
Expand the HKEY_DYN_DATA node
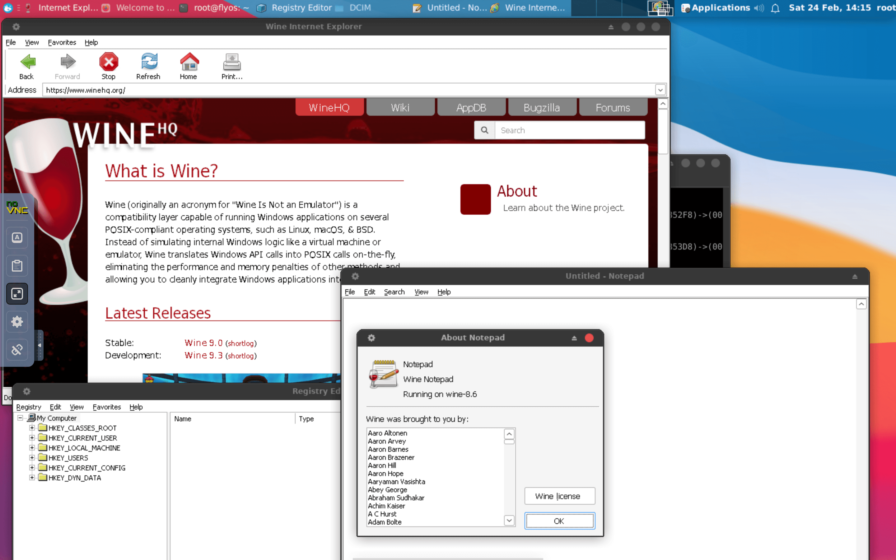(32, 478)
